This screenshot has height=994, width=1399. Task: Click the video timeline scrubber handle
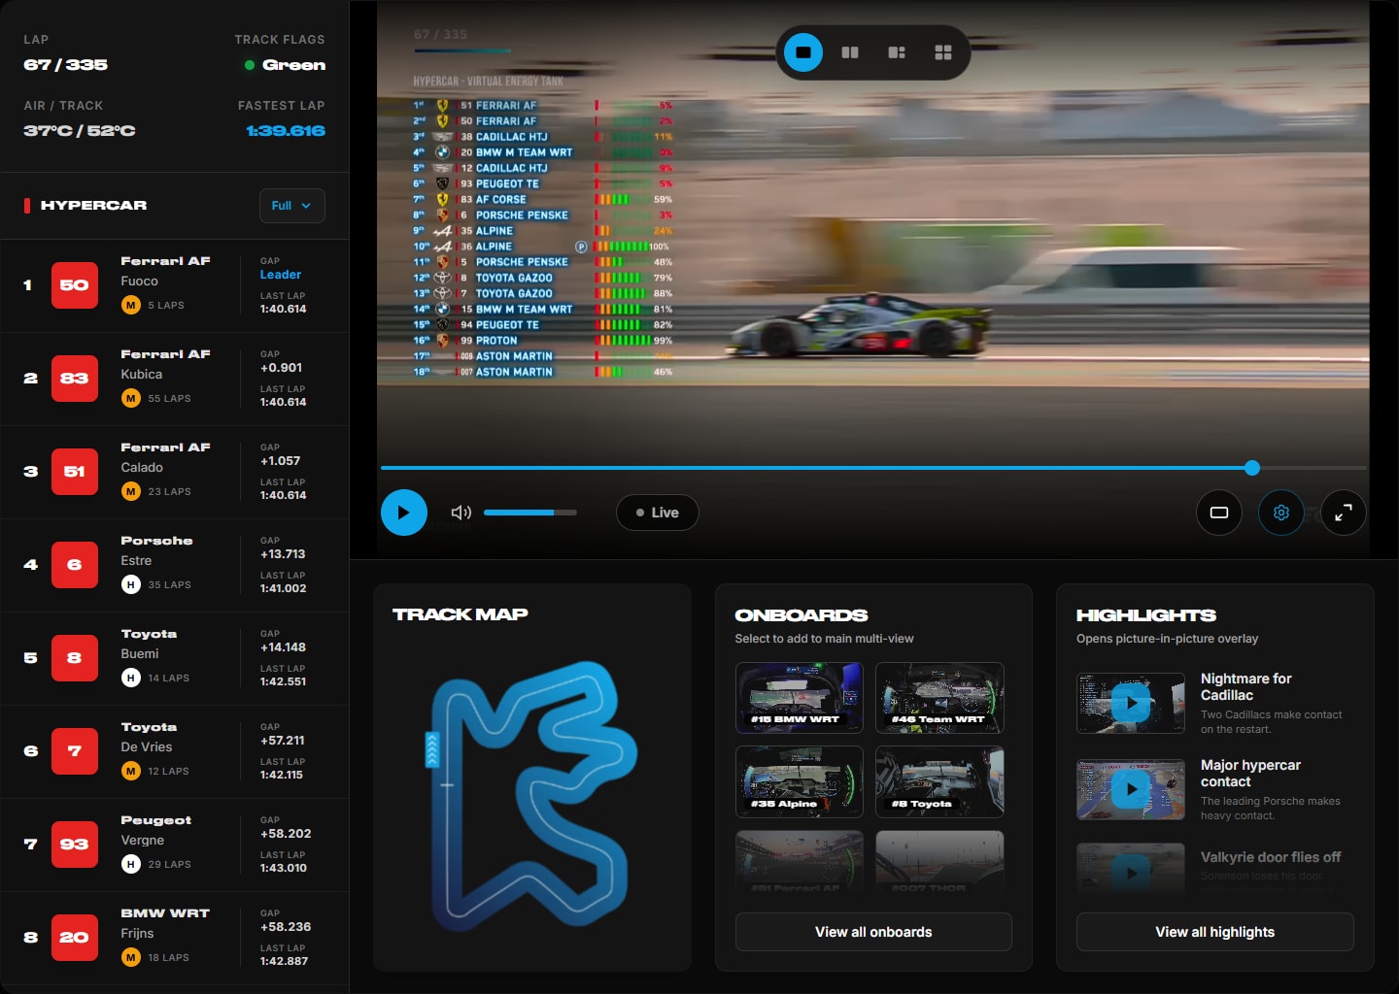(x=1252, y=468)
